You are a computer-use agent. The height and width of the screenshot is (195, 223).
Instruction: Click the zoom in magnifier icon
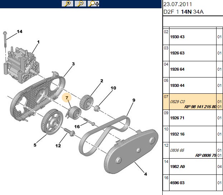pos(68,4)
